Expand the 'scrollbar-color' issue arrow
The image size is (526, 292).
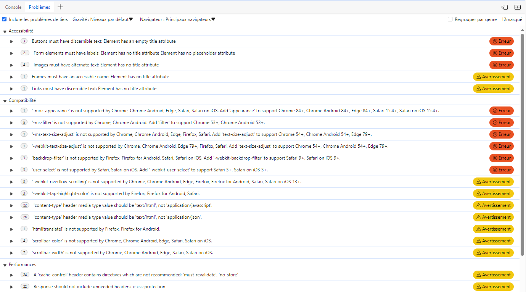[11, 241]
